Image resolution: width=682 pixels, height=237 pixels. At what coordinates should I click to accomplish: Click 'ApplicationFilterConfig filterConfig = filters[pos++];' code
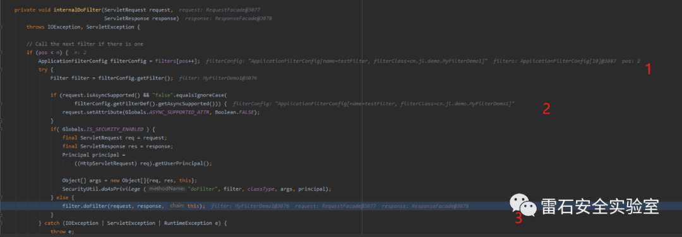[119, 61]
